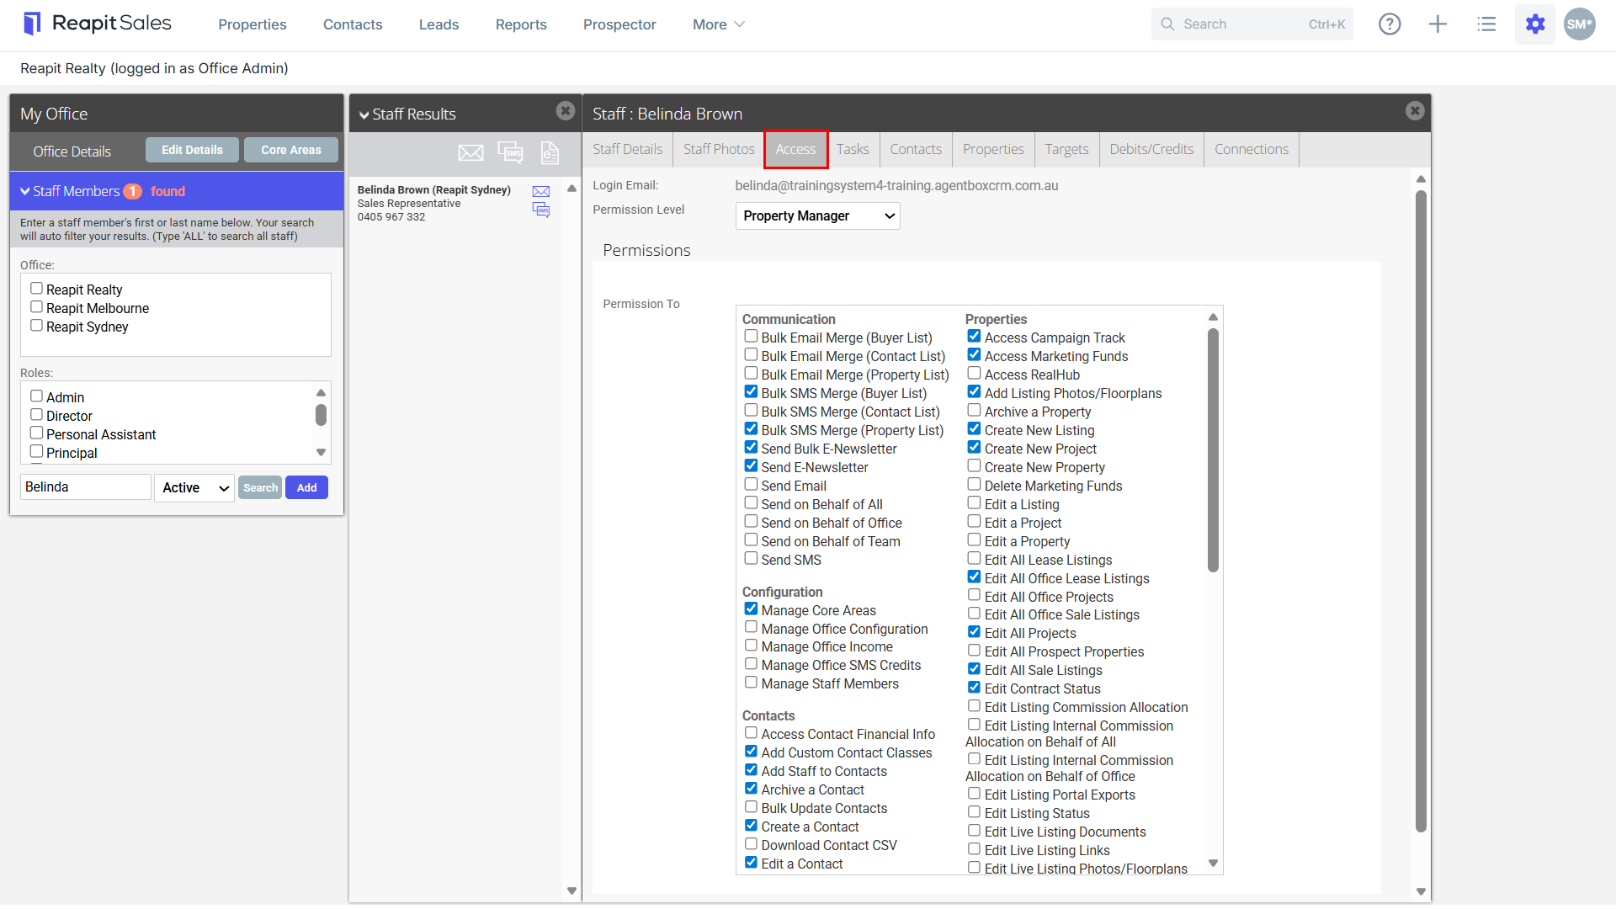Open the settings gear icon
The height and width of the screenshot is (909, 1616).
click(1535, 24)
